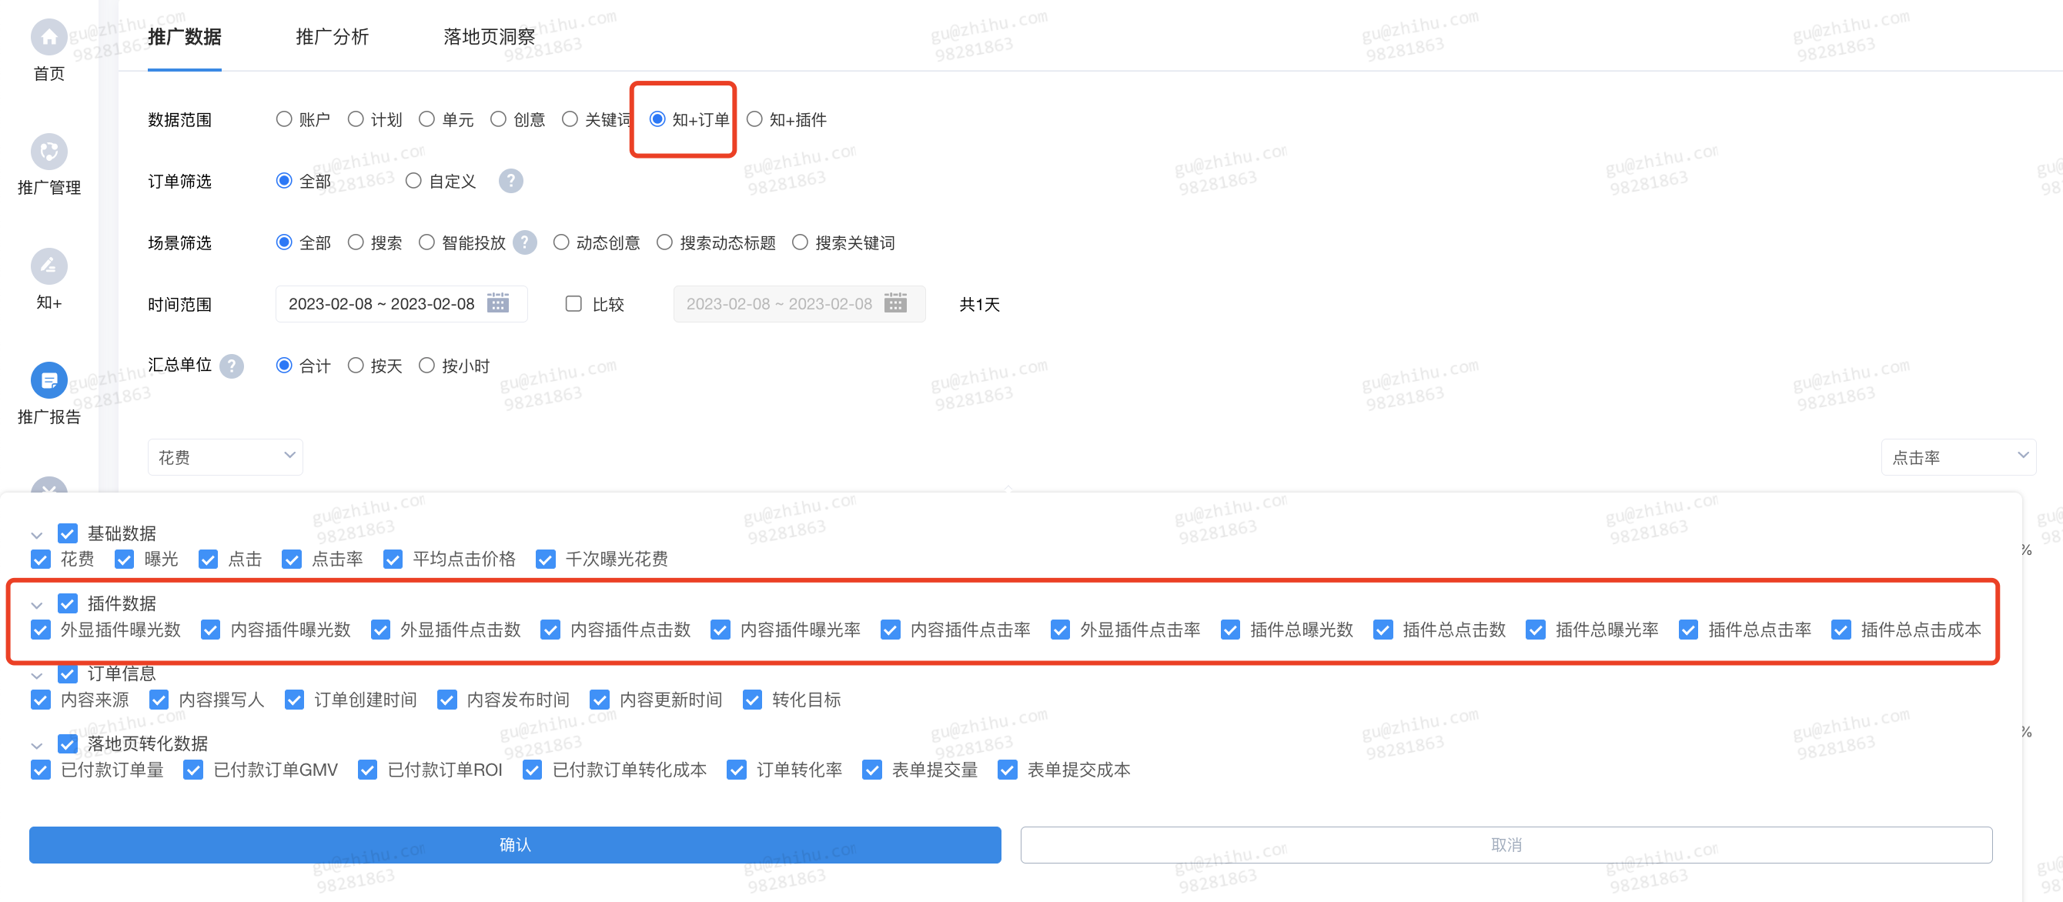This screenshot has height=902, width=2063.
Task: Choose 智能投放 scene filter radio
Action: 427,242
